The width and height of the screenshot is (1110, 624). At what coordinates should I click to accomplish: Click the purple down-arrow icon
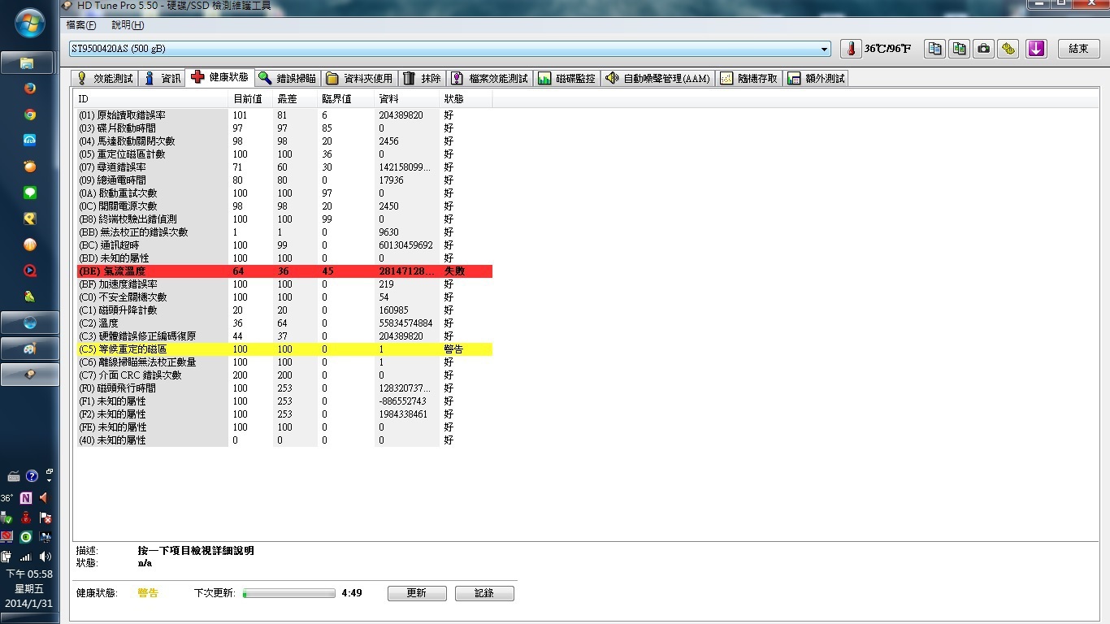[1036, 49]
